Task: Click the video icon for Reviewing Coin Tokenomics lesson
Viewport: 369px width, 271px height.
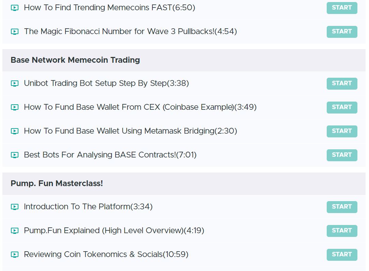Action: point(14,254)
